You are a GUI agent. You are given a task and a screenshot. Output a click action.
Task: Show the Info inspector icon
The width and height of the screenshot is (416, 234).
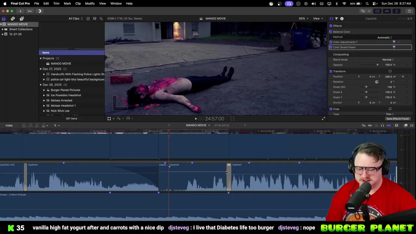coord(342,19)
